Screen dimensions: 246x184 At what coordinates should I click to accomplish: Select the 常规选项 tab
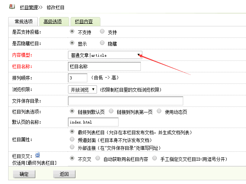tap(23, 22)
